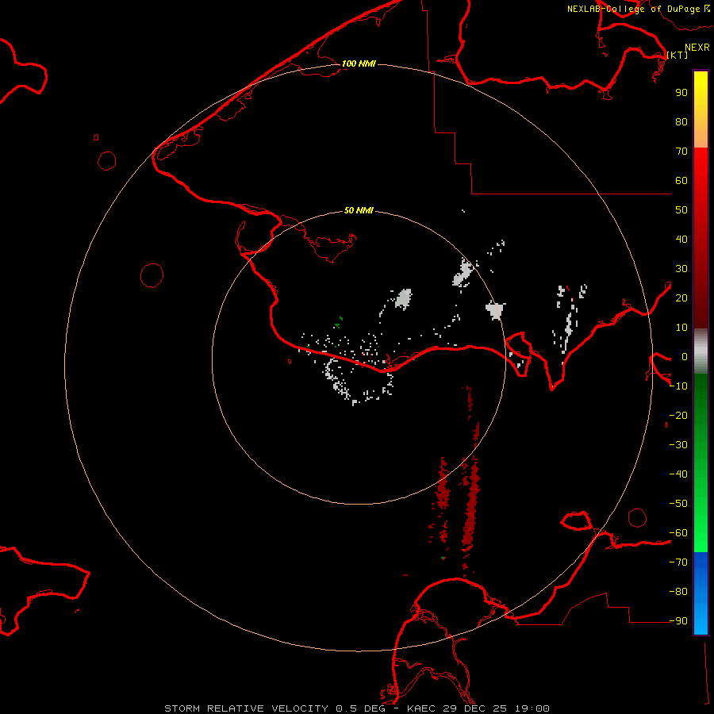Click the -80 value on the velocity scale
The height and width of the screenshot is (714, 714).
point(678,592)
